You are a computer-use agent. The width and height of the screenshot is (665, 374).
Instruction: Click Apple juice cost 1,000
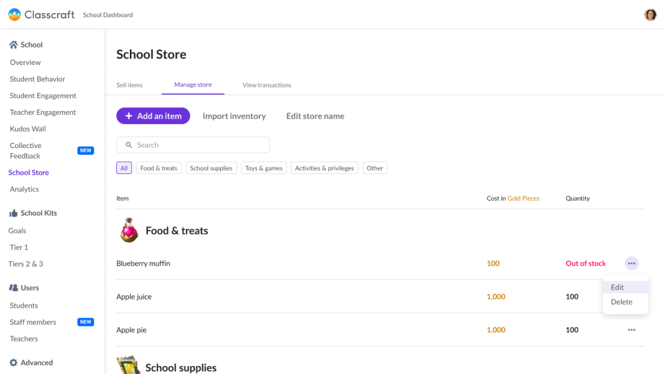[x=496, y=296]
